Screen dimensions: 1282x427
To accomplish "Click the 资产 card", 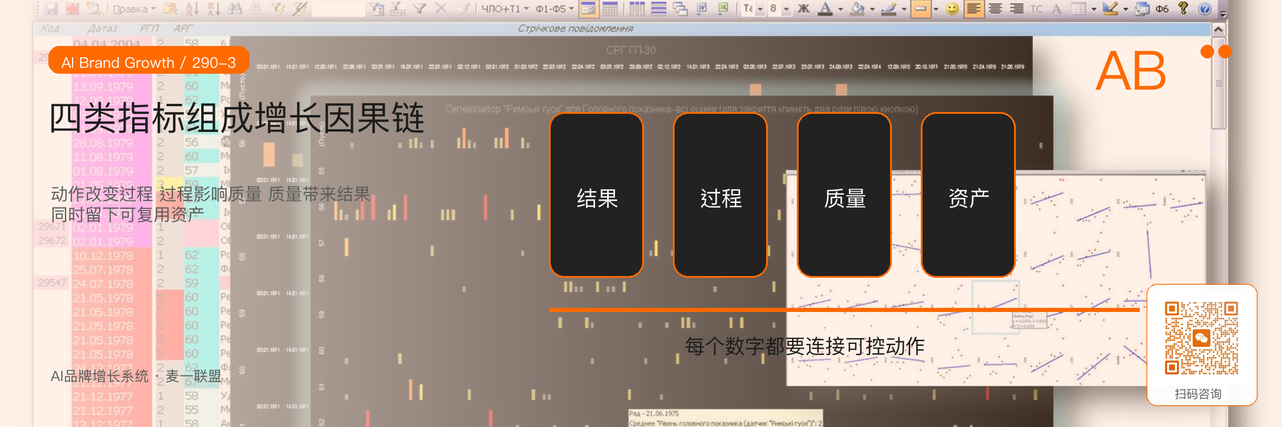I will [969, 195].
